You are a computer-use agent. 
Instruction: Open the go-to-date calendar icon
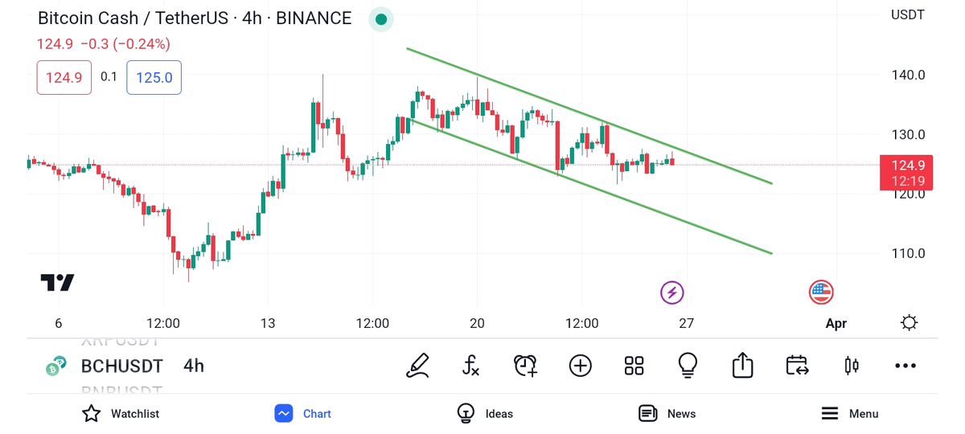pos(797,366)
